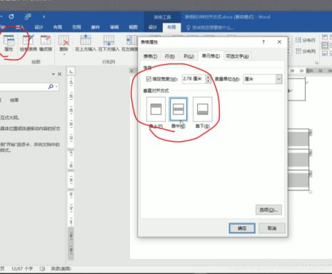
Task: Click OK (确定) button
Action: pyautogui.click(x=242, y=228)
